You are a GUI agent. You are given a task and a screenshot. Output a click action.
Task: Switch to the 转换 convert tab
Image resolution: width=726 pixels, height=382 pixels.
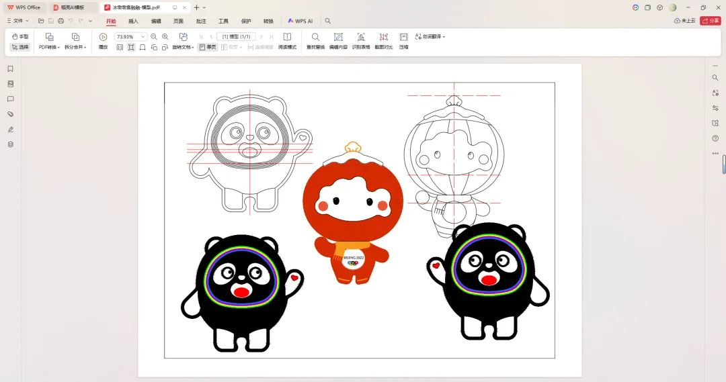click(x=268, y=21)
